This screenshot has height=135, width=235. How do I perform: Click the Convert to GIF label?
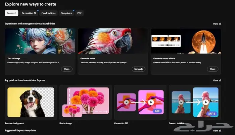(x=121, y=123)
